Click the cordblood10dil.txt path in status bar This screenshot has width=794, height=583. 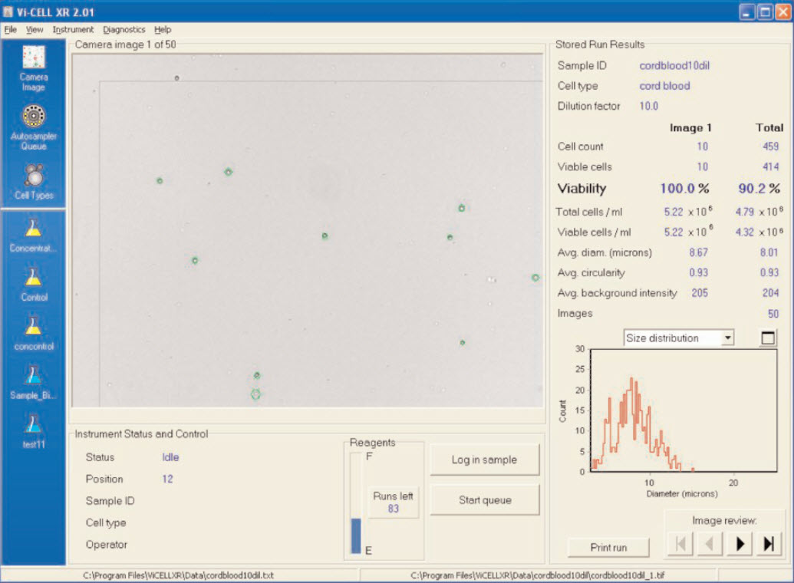click(178, 575)
